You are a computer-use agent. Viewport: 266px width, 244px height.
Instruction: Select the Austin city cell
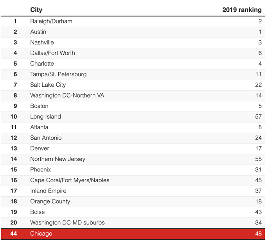[38, 32]
